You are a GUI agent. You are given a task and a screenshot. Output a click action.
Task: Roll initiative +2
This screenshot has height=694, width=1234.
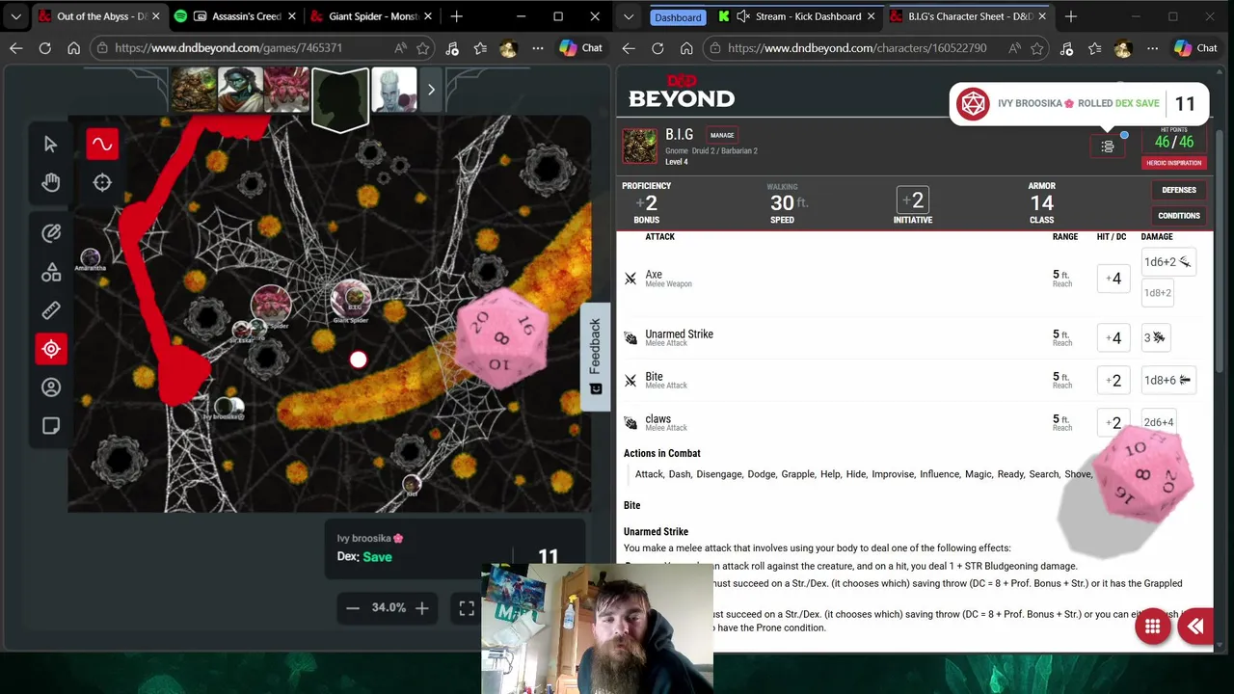tap(912, 200)
